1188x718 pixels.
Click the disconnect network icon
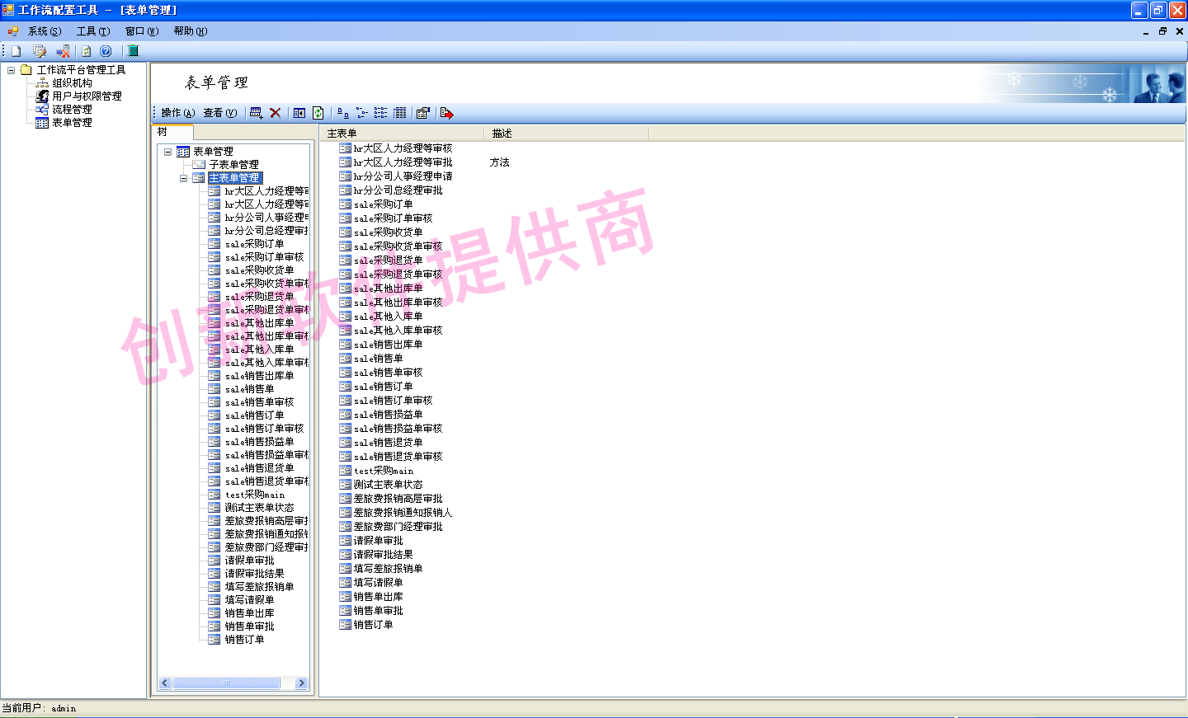coord(63,51)
